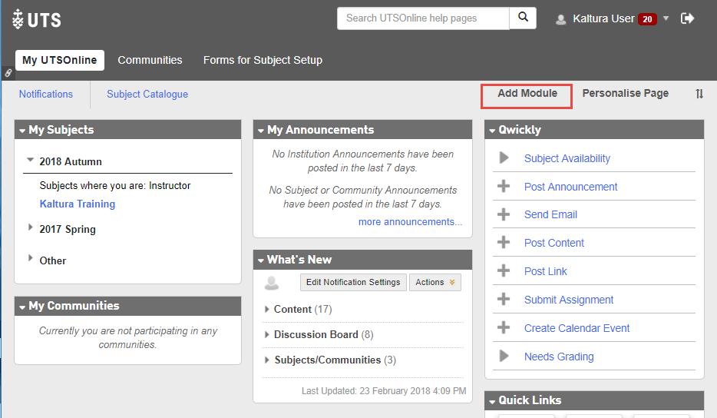Image resolution: width=717 pixels, height=418 pixels.
Task: Collapse the My Subjects module
Action: coord(22,131)
